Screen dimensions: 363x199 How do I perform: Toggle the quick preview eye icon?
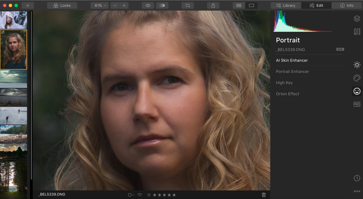point(148,5)
